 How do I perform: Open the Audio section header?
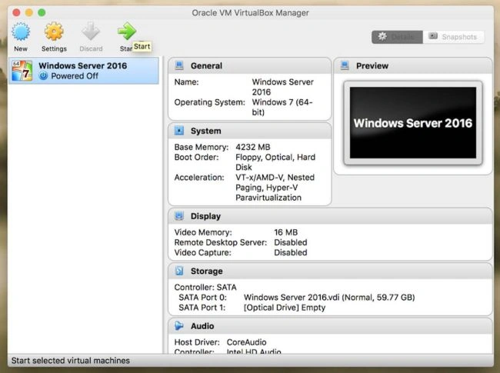(x=330, y=326)
